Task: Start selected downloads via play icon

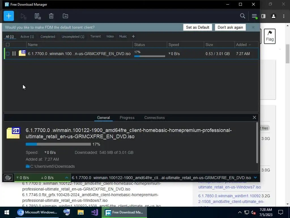Action: 23,16
